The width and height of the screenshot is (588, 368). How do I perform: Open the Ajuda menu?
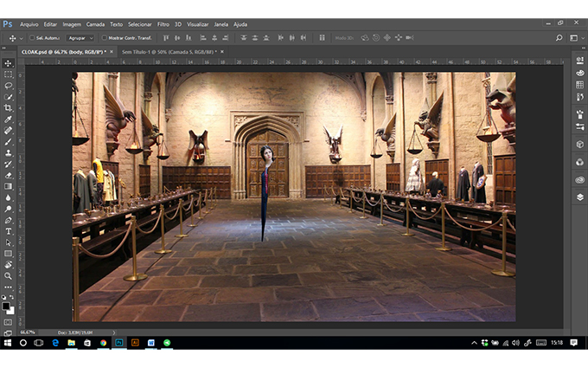pos(240,24)
